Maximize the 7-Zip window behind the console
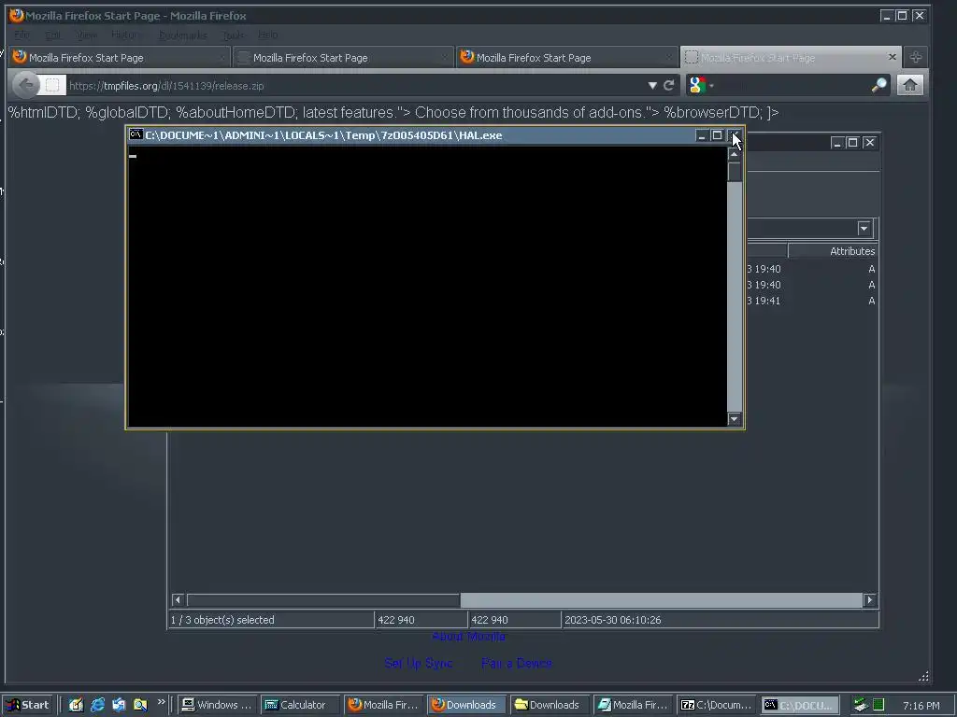The width and height of the screenshot is (957, 717). 852,143
